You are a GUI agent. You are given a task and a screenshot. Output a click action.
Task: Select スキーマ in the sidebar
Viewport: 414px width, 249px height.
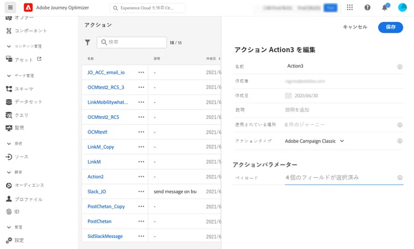pyautogui.click(x=24, y=89)
